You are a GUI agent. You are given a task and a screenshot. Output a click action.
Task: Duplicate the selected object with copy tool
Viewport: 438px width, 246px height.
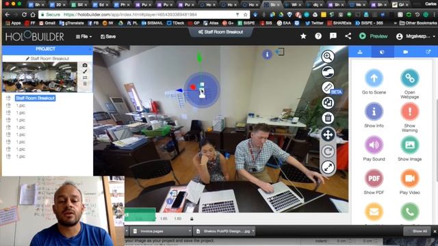[x=328, y=103]
